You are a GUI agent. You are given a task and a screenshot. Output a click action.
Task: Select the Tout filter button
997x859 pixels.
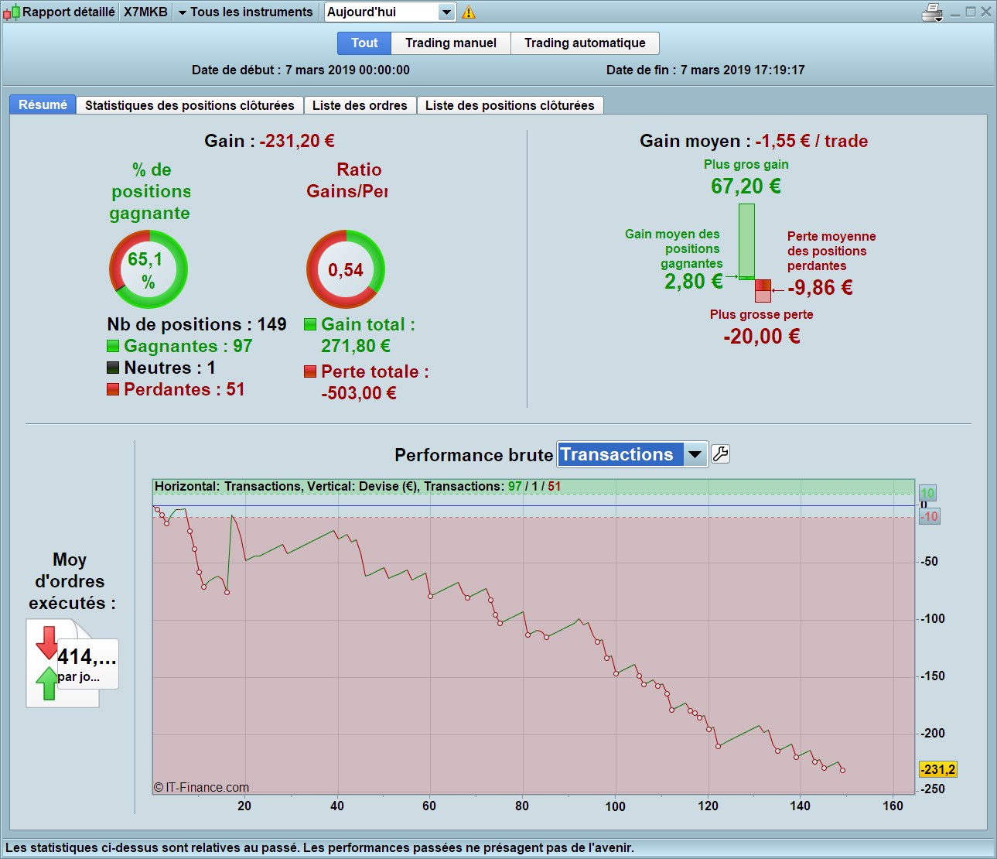point(364,43)
